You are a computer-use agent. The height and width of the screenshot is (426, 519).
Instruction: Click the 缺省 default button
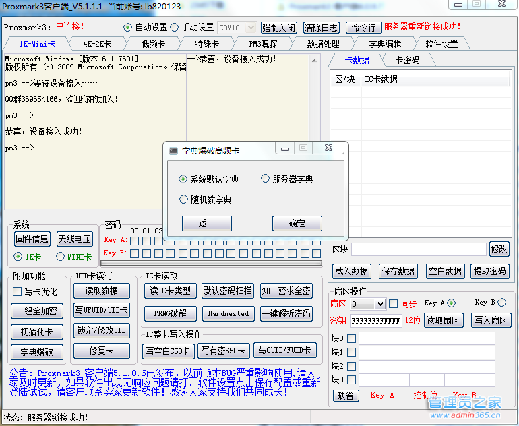(x=346, y=396)
